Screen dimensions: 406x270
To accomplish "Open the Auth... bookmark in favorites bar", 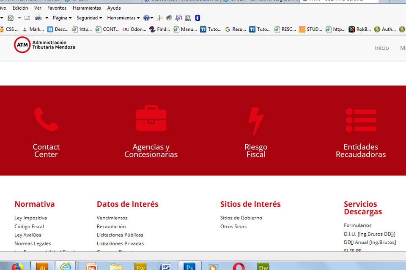I will point(385,30).
